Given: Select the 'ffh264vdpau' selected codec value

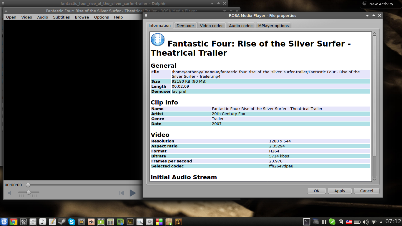Looking at the screenshot, I should [x=281, y=166].
